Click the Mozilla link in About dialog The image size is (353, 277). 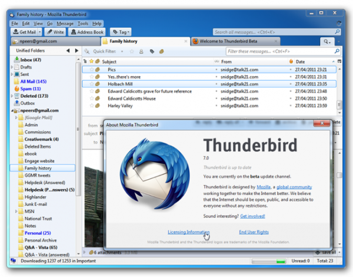(264, 187)
